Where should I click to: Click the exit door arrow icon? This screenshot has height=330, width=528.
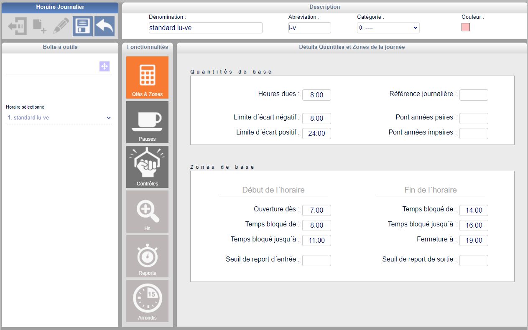(x=18, y=26)
